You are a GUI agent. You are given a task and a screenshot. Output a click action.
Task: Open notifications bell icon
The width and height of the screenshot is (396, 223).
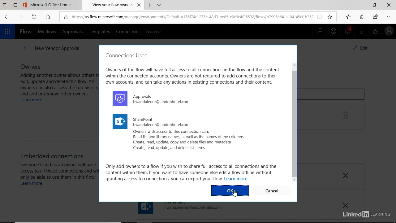(x=347, y=31)
